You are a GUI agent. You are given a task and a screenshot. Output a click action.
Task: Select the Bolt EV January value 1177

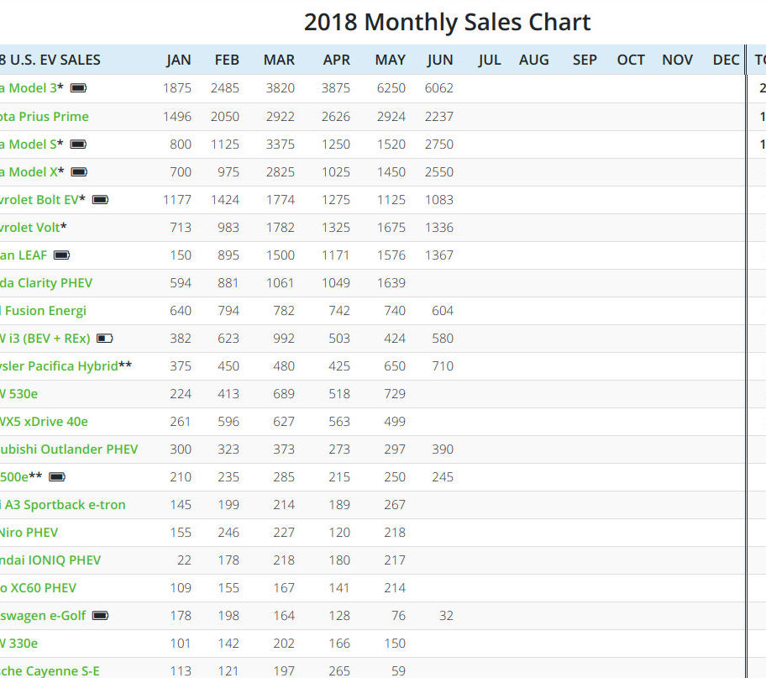click(x=177, y=200)
